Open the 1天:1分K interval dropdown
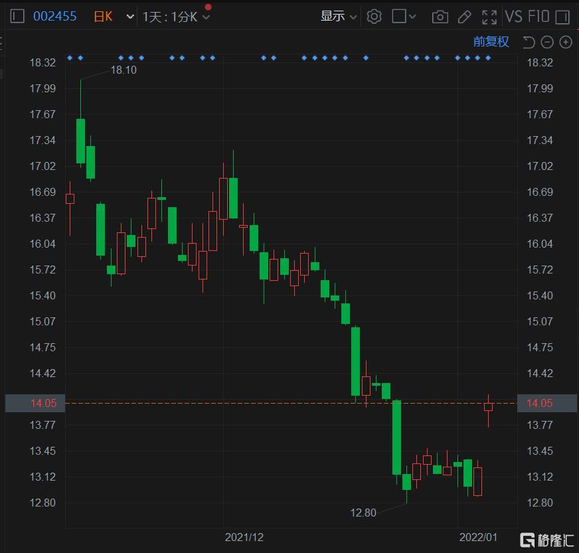Screen dimensions: 579x553 (176, 17)
